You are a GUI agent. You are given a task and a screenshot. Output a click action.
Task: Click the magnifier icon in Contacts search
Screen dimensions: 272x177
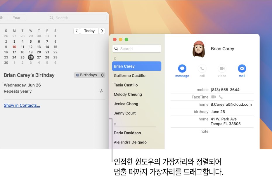pos(116,48)
